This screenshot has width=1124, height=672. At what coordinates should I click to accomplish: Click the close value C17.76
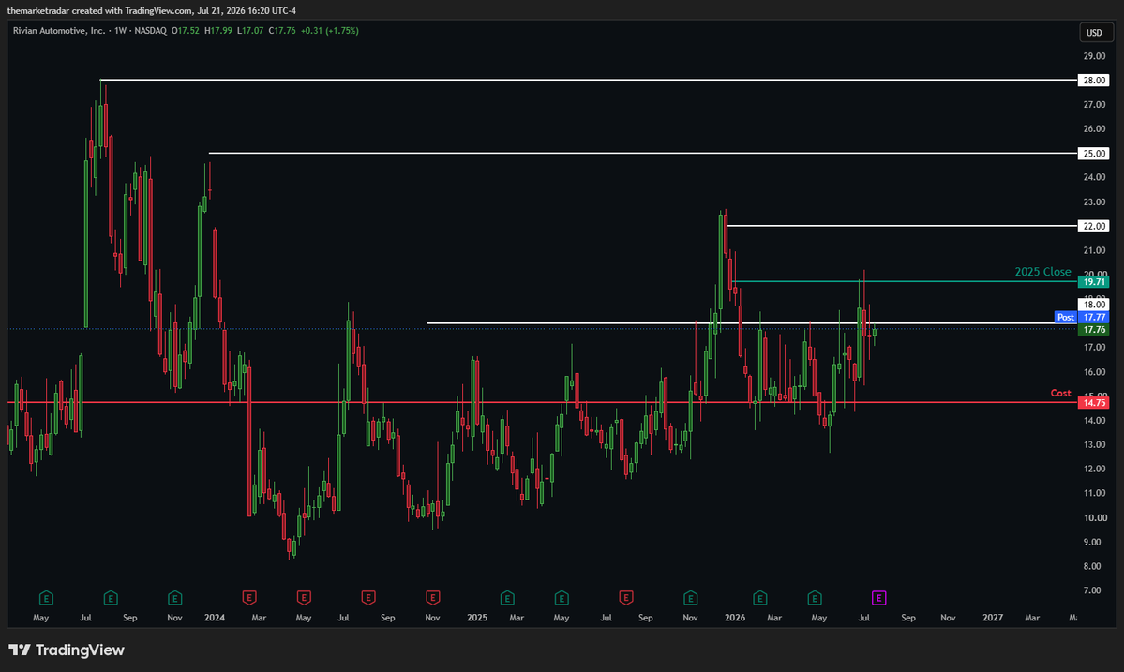[282, 31]
